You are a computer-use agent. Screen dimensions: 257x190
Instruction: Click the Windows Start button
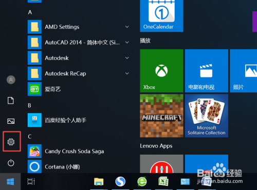pyautogui.click(x=10, y=181)
